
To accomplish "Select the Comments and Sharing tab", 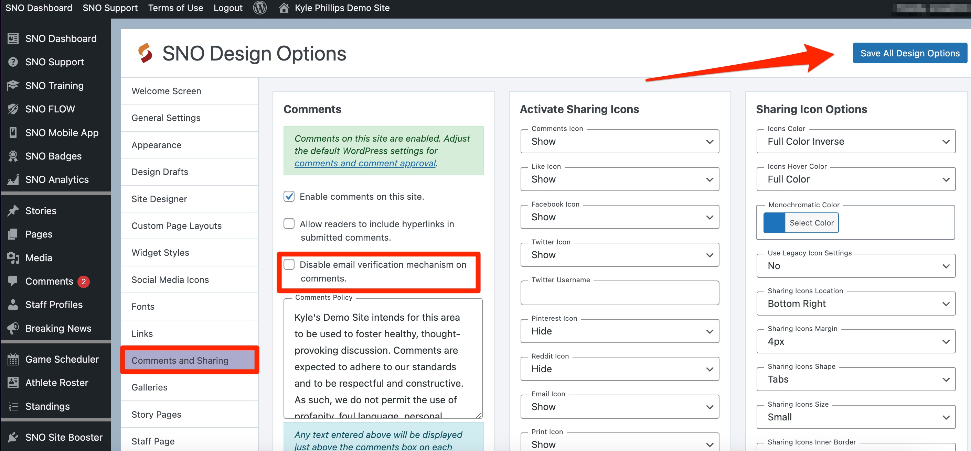I will pos(189,360).
